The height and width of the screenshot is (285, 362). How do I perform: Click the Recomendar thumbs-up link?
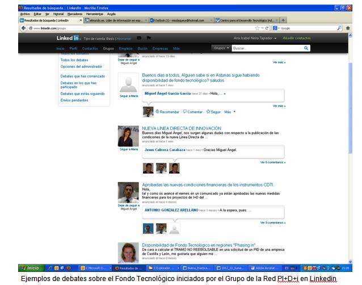tap(167, 112)
